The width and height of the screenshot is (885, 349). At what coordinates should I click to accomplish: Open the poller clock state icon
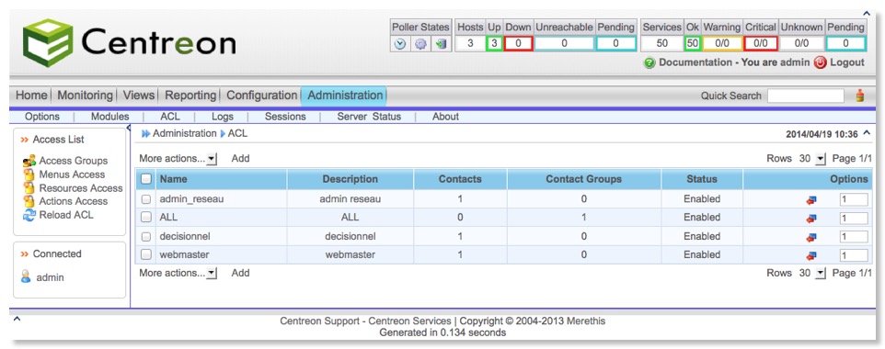point(400,44)
